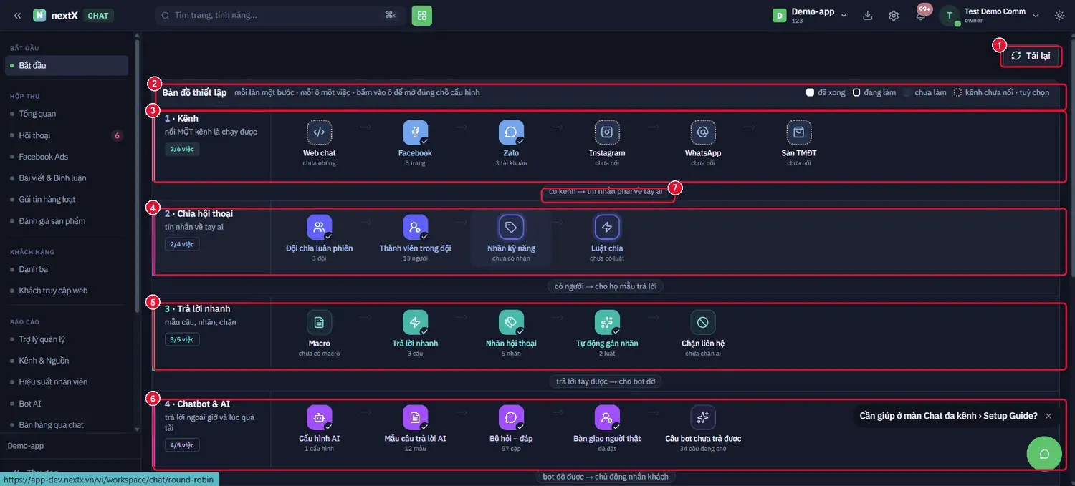Go to Tổng quan in the sidebar
The image size is (1075, 486).
point(67,114)
